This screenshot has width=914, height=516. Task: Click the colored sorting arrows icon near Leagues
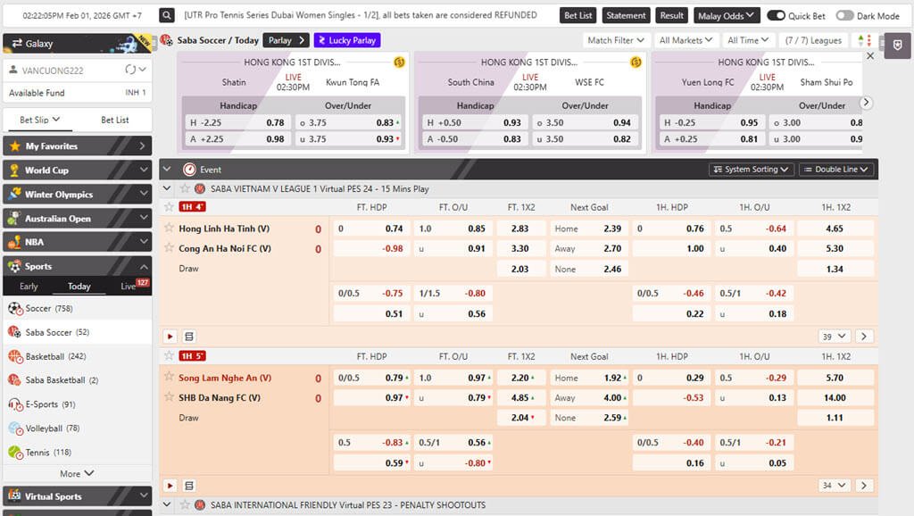pyautogui.click(x=862, y=39)
